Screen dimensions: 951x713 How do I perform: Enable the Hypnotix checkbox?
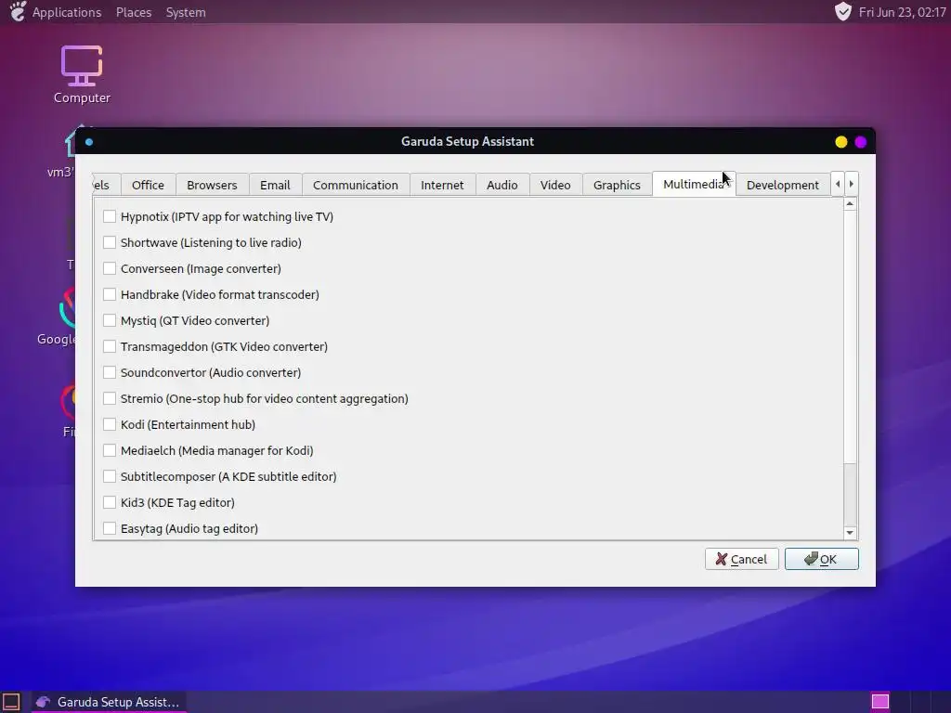(110, 216)
